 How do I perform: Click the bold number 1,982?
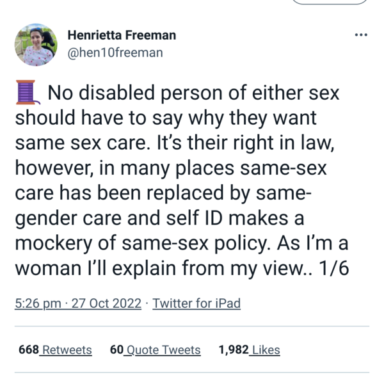pos(234,349)
